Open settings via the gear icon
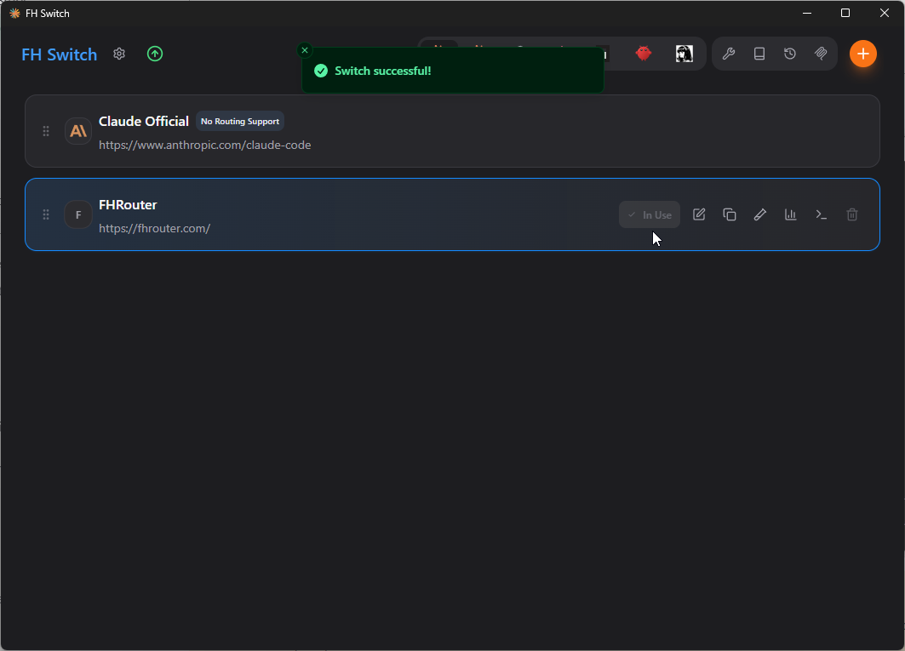Viewport: 905px width, 651px height. (x=119, y=54)
